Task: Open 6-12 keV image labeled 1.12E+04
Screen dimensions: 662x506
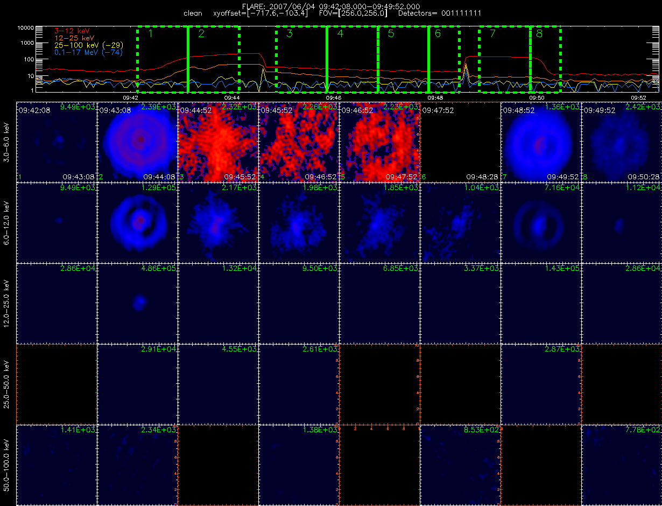Action: [622, 222]
